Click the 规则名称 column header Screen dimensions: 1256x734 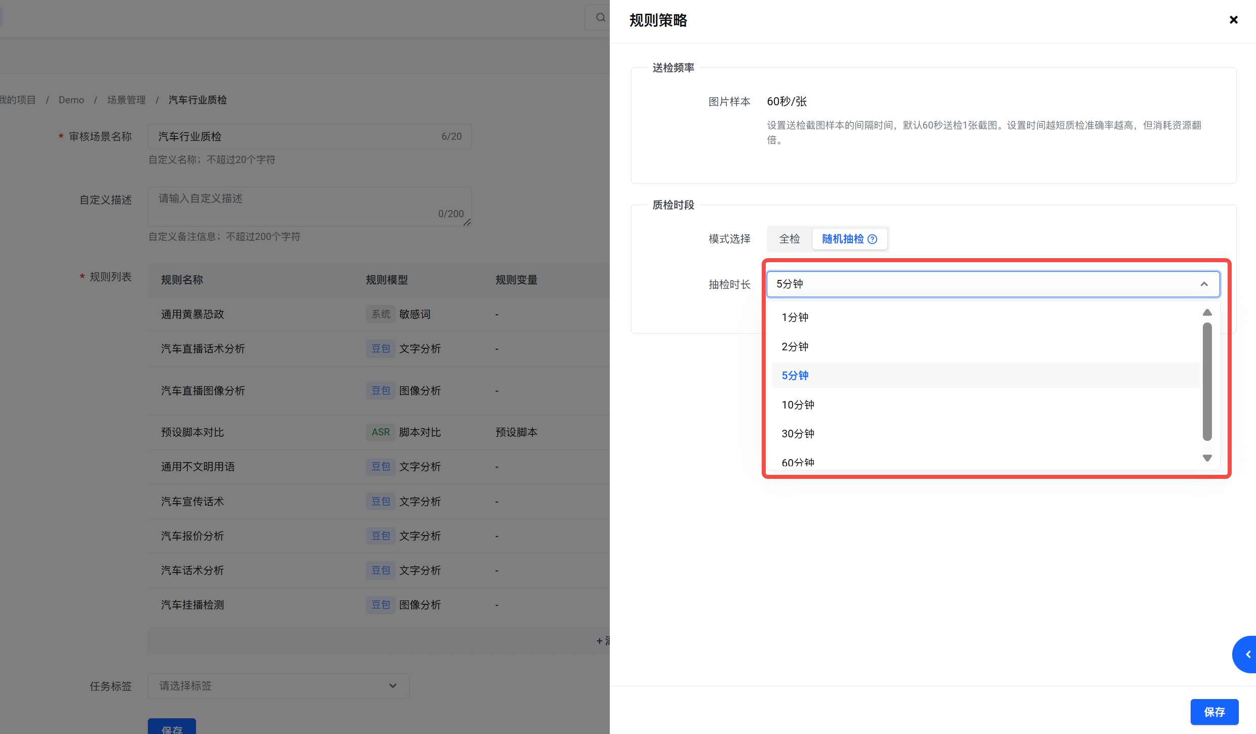(x=182, y=280)
